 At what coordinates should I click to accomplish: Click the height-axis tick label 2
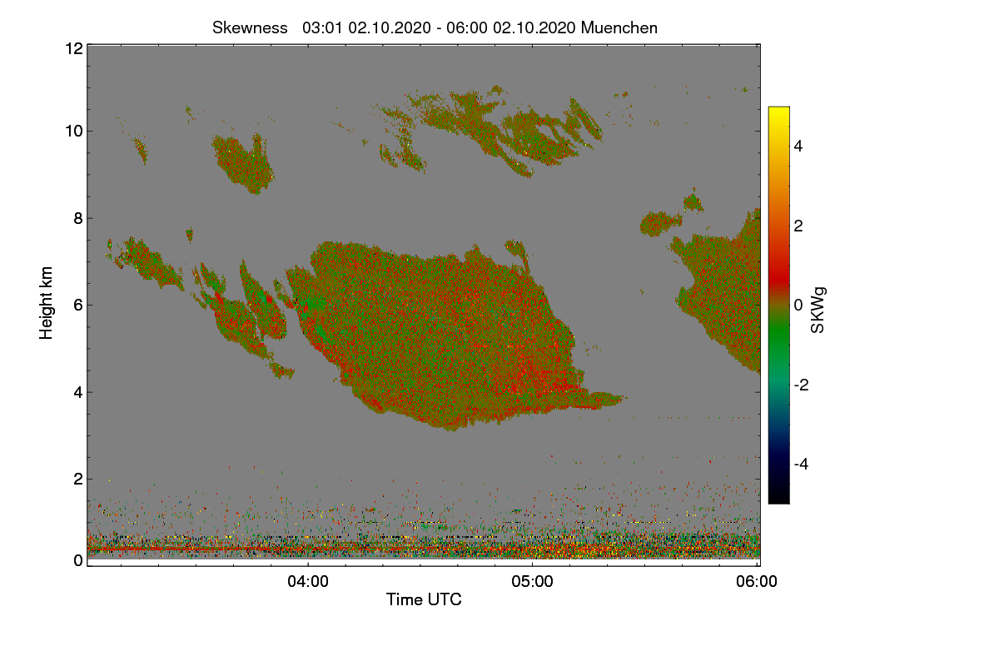point(77,479)
